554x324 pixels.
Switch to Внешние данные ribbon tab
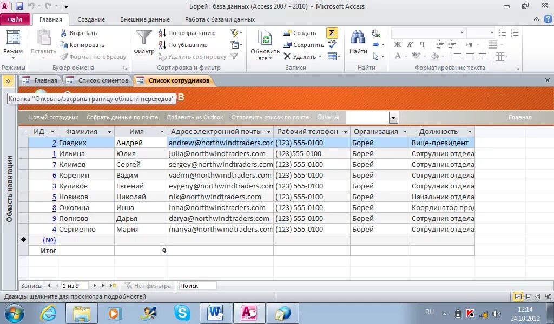[145, 19]
